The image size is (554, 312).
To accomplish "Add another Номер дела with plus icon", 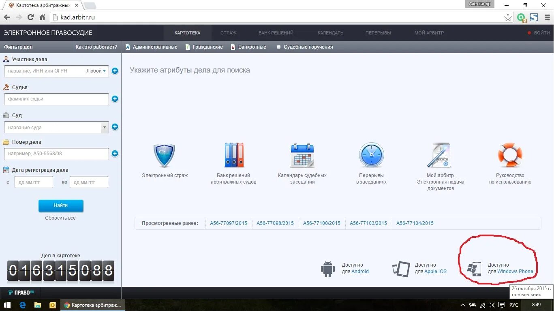I will [115, 154].
